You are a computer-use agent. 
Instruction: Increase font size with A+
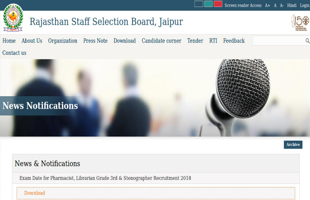(268, 5)
